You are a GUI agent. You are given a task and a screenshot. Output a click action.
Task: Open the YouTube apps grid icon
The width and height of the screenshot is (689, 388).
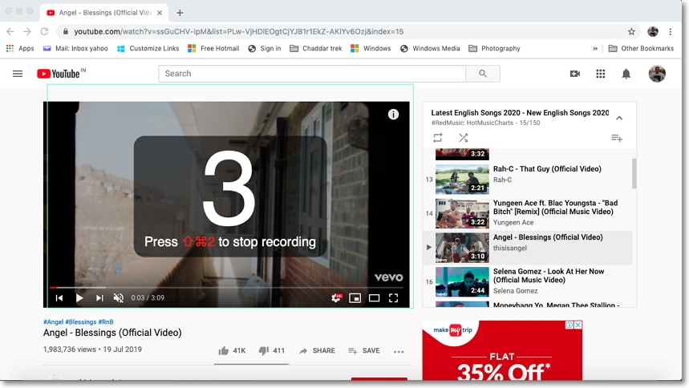(x=600, y=74)
